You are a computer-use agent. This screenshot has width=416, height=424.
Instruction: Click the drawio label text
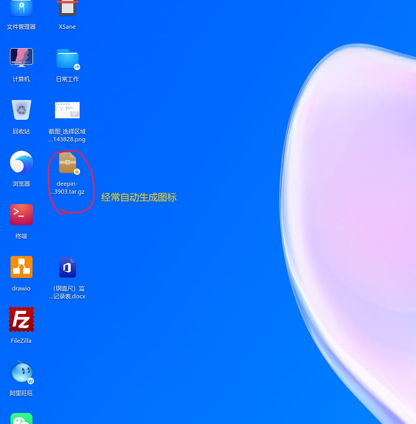[21, 288]
